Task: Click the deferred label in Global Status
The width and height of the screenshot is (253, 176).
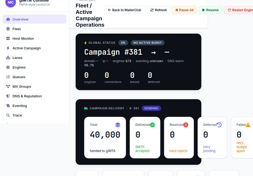Action: pyautogui.click(x=154, y=82)
